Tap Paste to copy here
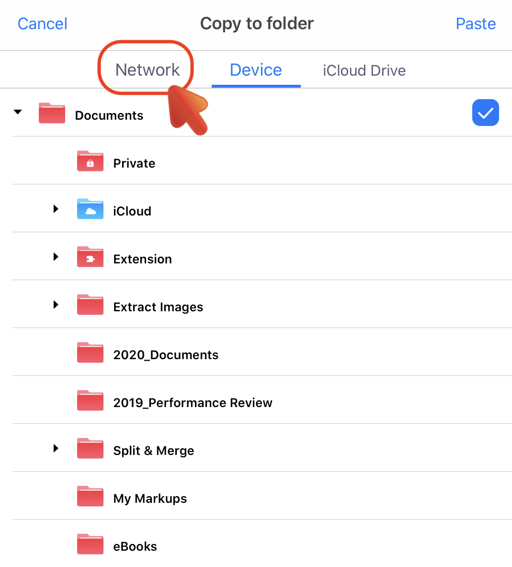The height and width of the screenshot is (567, 512). pyautogui.click(x=476, y=24)
